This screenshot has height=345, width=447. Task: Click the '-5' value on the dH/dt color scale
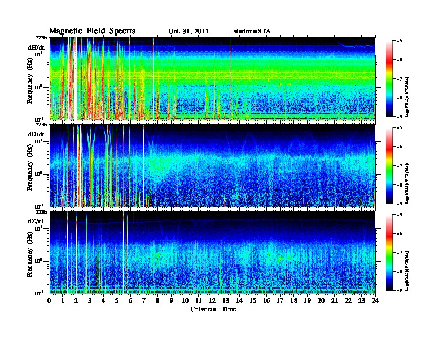(x=400, y=41)
